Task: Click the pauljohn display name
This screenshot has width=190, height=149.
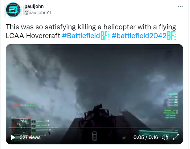Action: (x=34, y=6)
